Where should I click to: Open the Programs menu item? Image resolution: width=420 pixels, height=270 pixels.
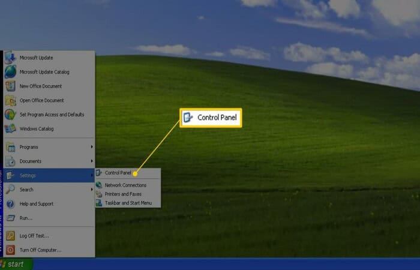tap(49, 147)
